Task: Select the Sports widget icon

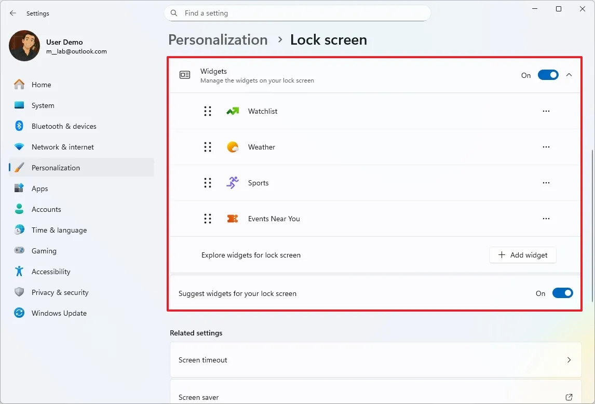Action: tap(233, 183)
